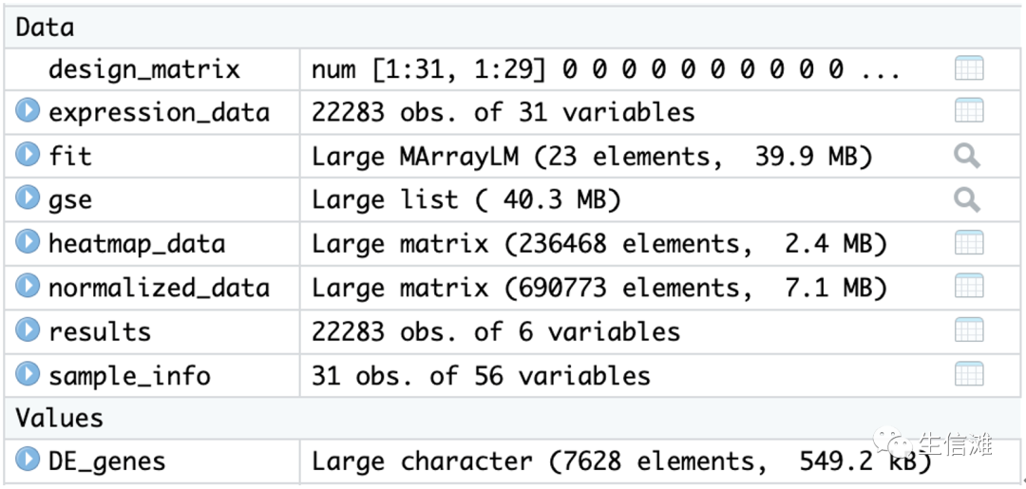Image resolution: width=1026 pixels, height=489 pixels.
Task: Expand the gse list arrow
Action: coord(28,199)
